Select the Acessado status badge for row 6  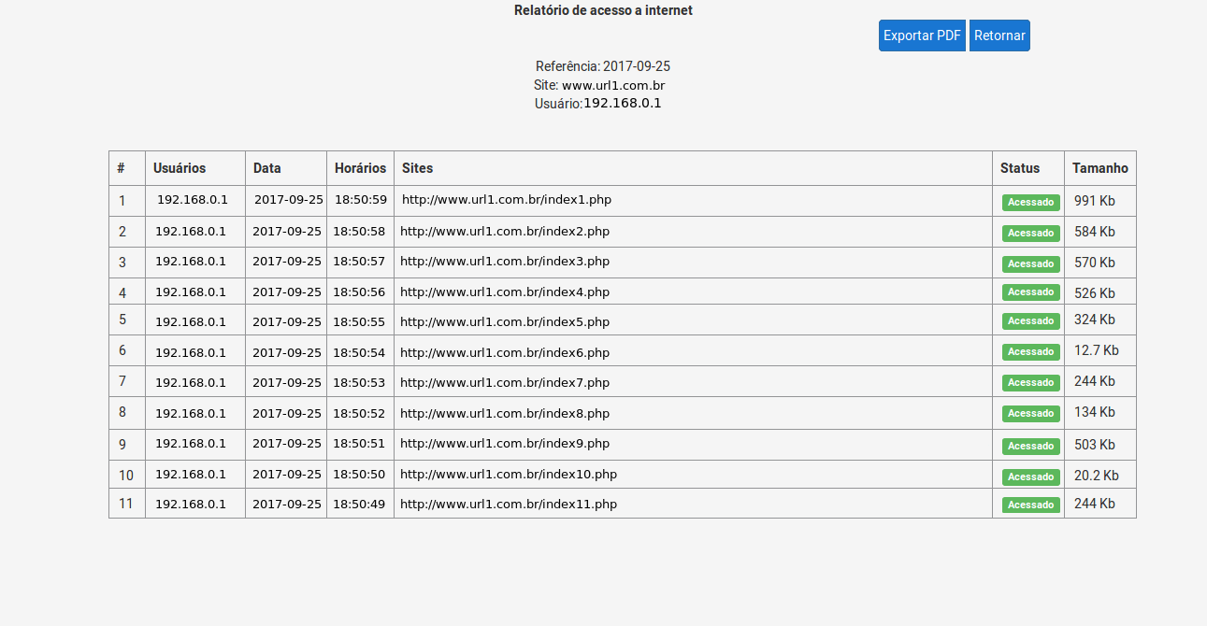pyautogui.click(x=1030, y=352)
